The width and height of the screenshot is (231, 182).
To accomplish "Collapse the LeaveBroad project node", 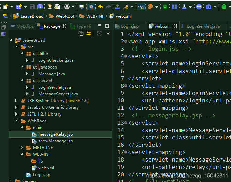I will pyautogui.click(x=11, y=40).
